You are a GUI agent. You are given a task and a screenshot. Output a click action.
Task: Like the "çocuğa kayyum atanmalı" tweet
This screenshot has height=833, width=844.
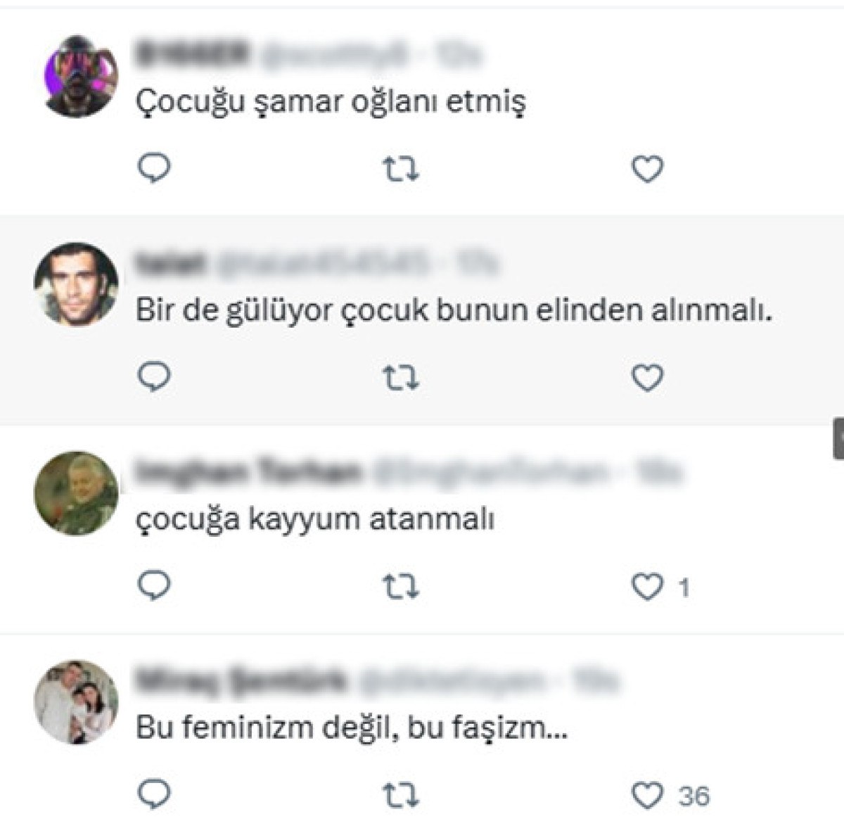pyautogui.click(x=647, y=586)
